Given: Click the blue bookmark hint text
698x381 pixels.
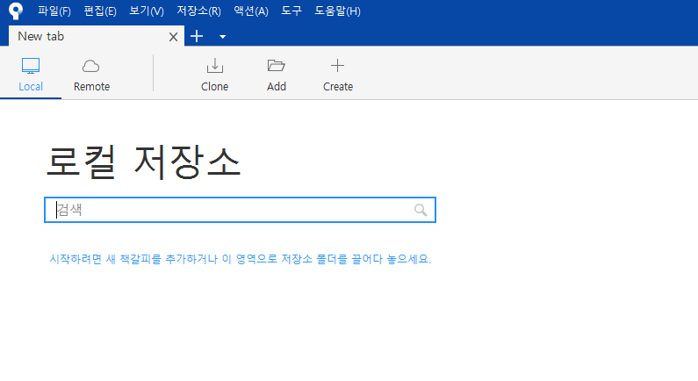Looking at the screenshot, I should 240,260.
